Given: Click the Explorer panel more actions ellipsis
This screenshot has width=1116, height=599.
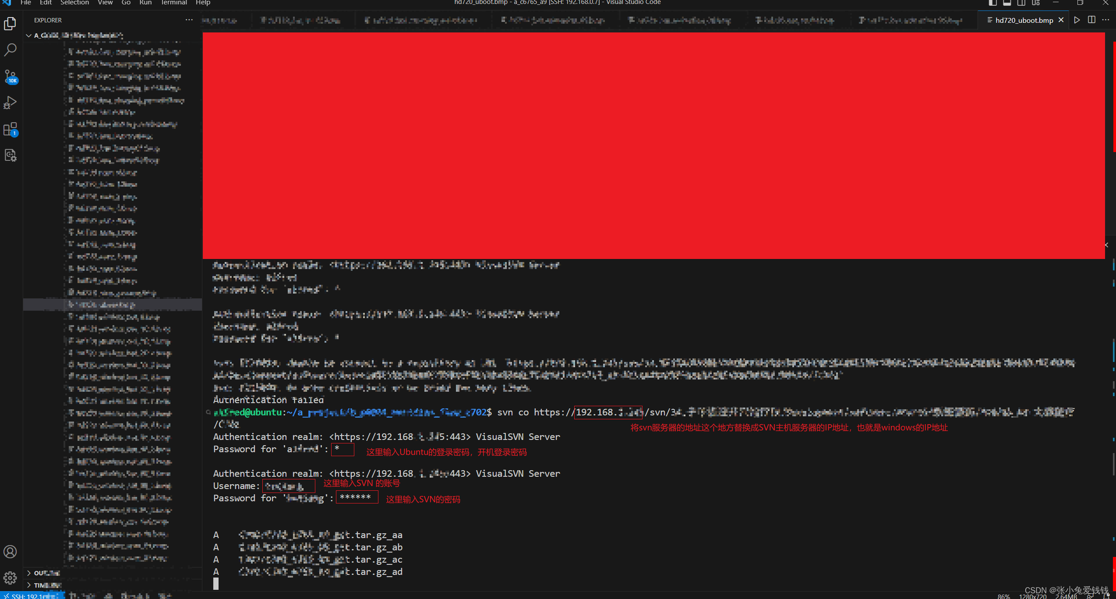Looking at the screenshot, I should pos(189,20).
